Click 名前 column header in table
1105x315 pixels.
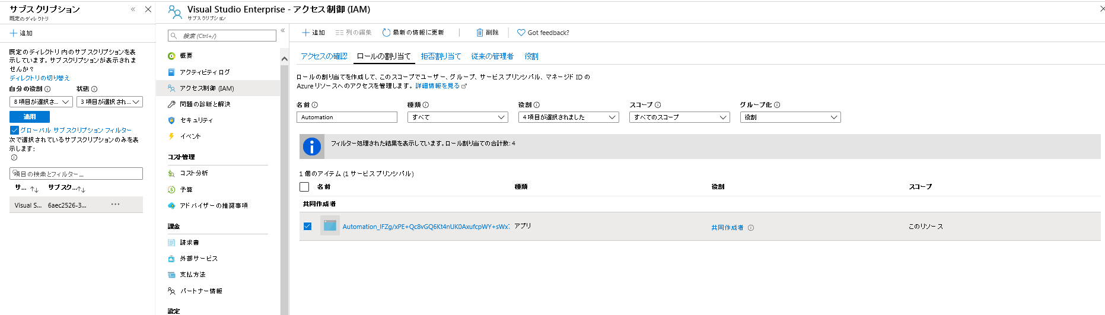click(324, 187)
